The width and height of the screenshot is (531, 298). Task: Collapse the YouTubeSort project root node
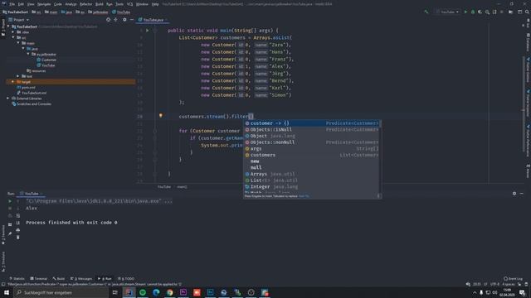coord(8,26)
